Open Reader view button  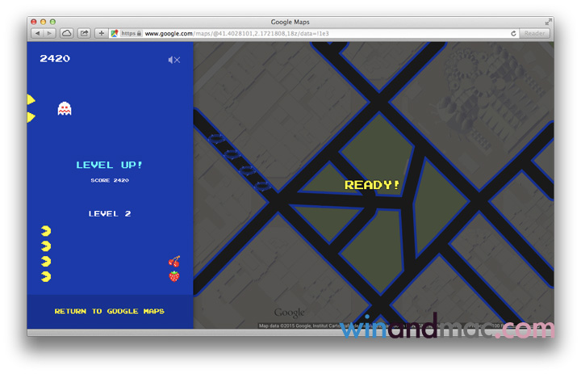534,33
